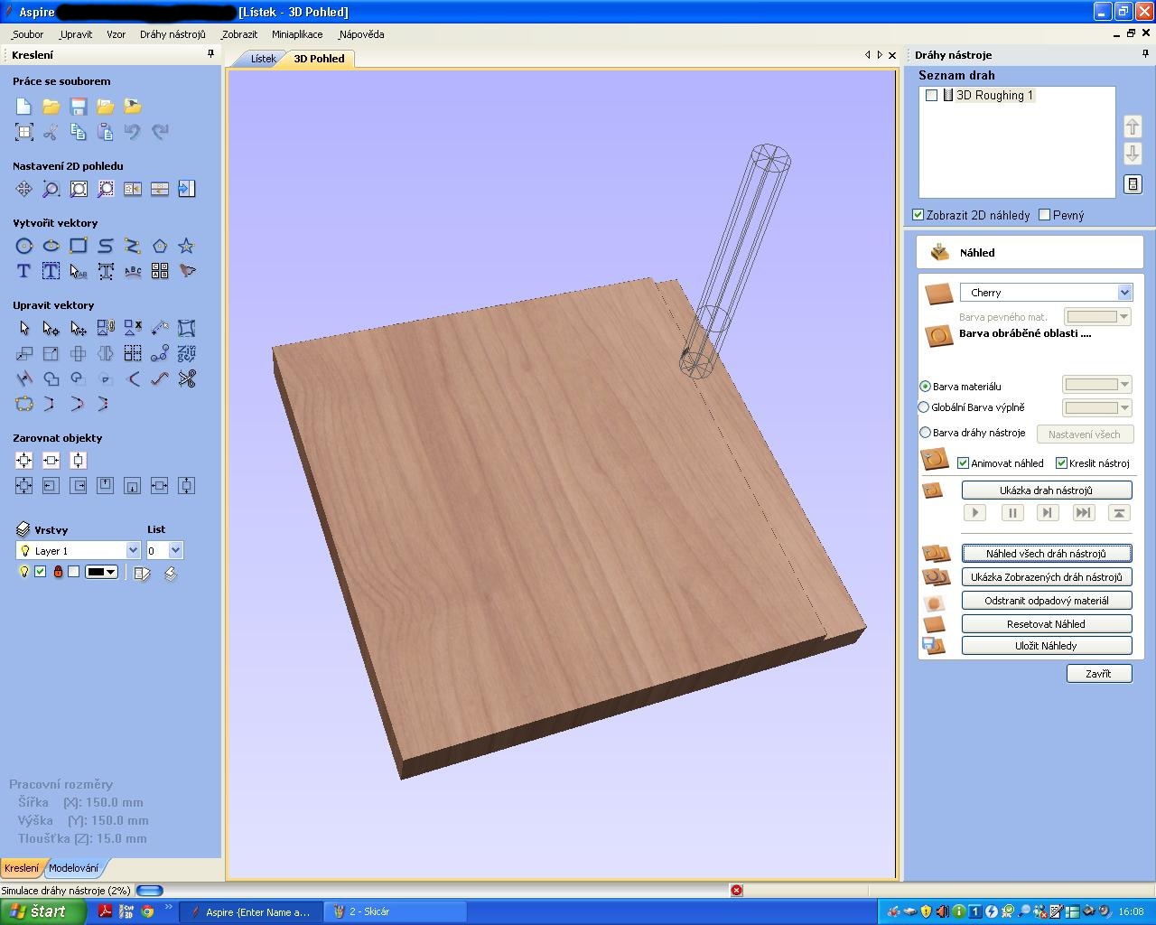Expand the Layer 1 dropdown
Image resolution: width=1156 pixels, height=925 pixels.
click(133, 550)
